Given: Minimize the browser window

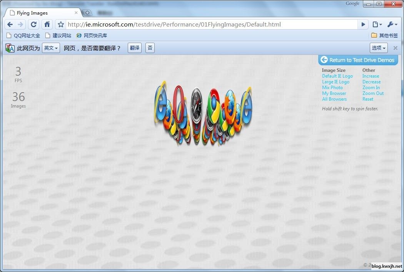Looking at the screenshot, I should pyautogui.click(x=369, y=4).
